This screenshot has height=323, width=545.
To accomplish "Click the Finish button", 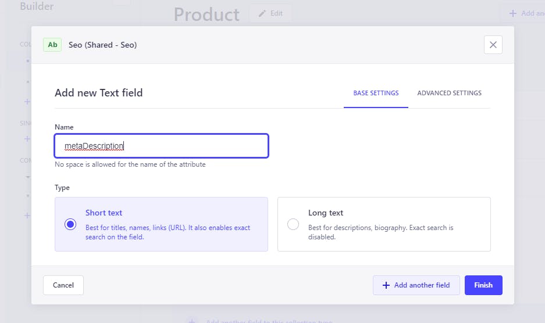I will pyautogui.click(x=483, y=285).
